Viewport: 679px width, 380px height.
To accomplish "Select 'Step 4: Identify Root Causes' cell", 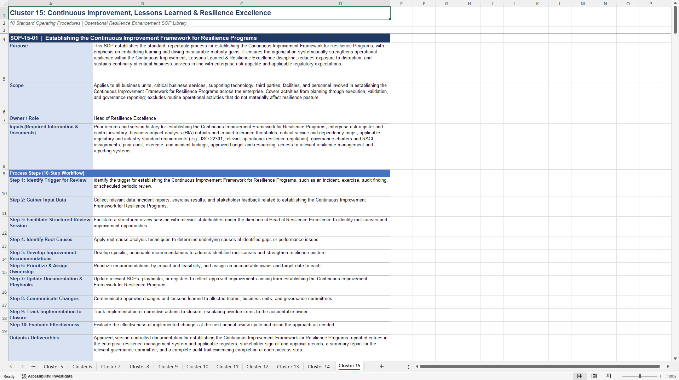I will [51, 243].
